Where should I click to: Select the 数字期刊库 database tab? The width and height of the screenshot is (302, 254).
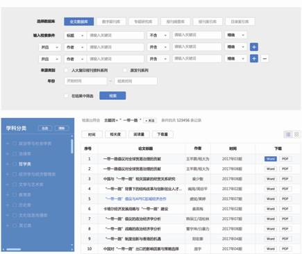(x=111, y=22)
